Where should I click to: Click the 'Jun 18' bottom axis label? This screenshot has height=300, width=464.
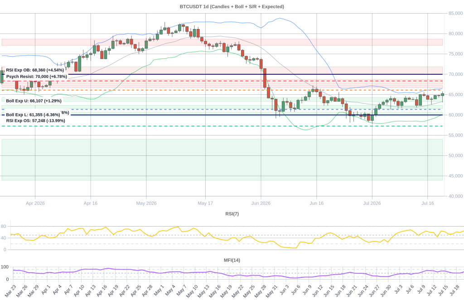pos(340,291)
